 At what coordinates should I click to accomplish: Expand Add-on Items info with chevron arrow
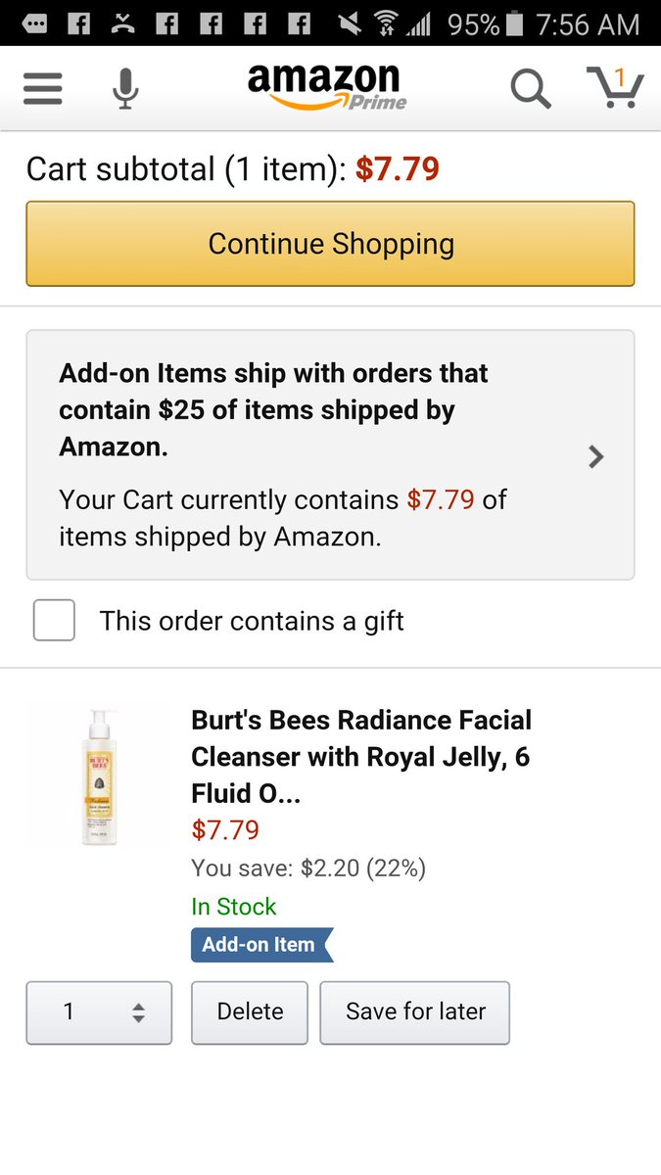(x=595, y=456)
